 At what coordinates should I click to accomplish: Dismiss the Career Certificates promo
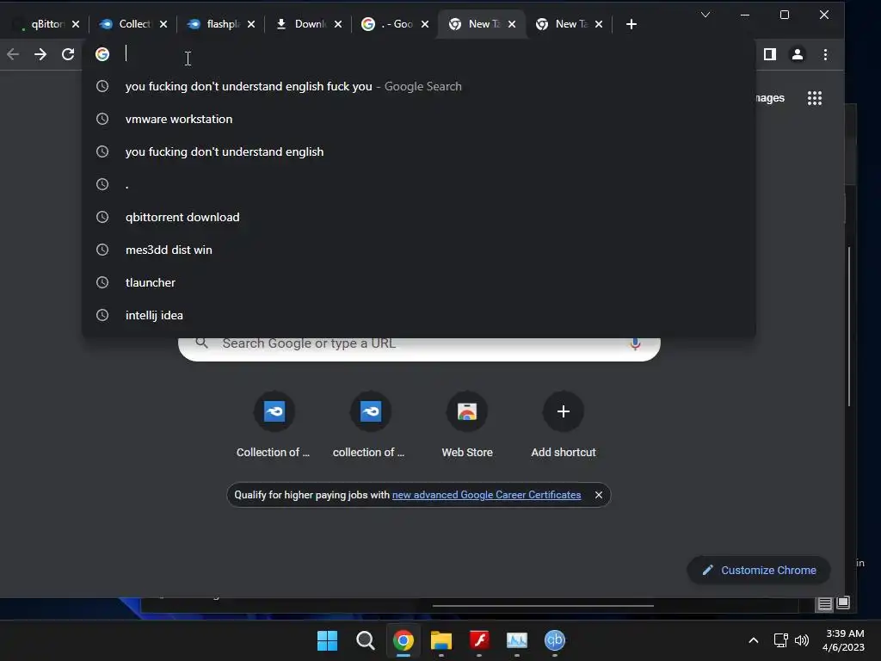[x=599, y=495]
